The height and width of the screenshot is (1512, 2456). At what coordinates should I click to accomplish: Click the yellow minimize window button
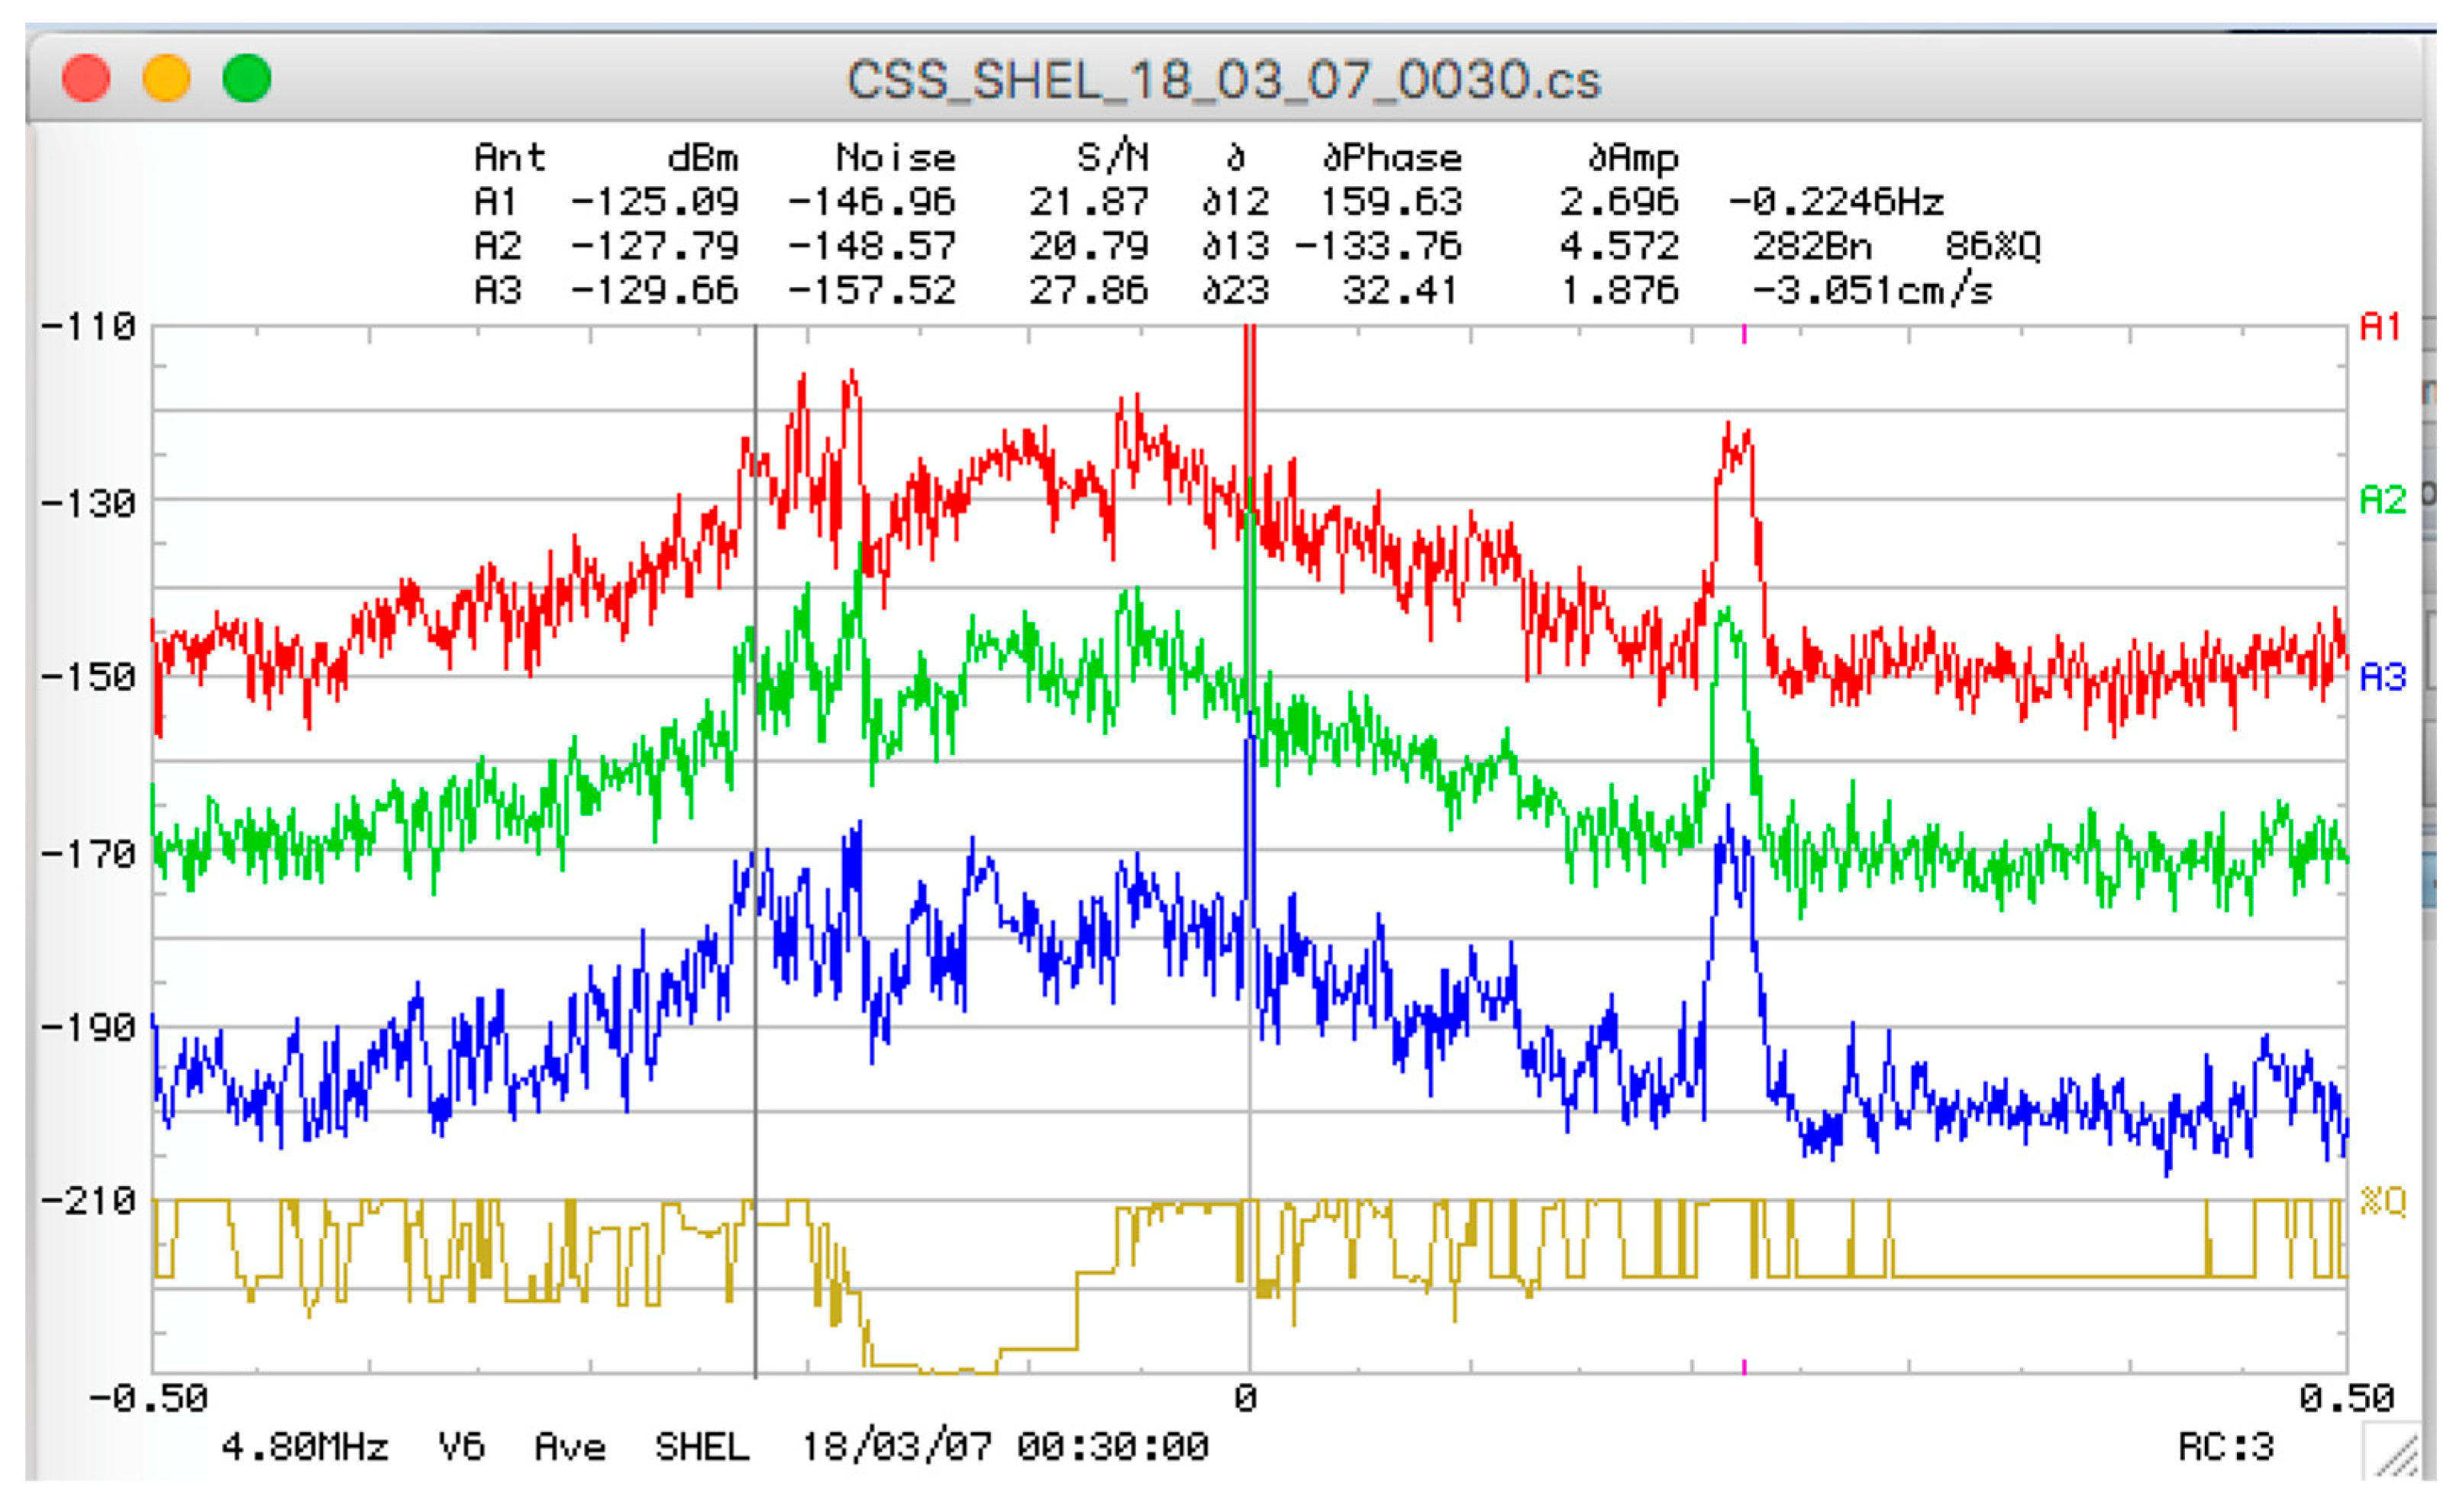pos(166,78)
